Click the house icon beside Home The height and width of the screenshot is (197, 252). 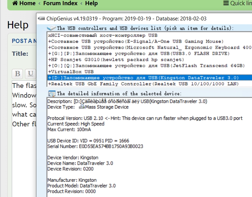tap(15, 3)
